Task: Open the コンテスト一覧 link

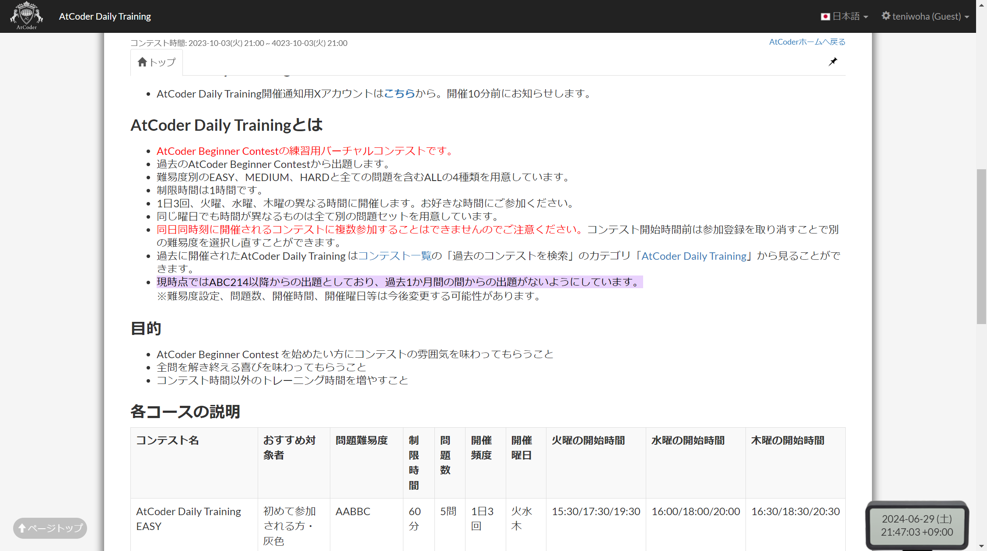Action: (x=394, y=255)
